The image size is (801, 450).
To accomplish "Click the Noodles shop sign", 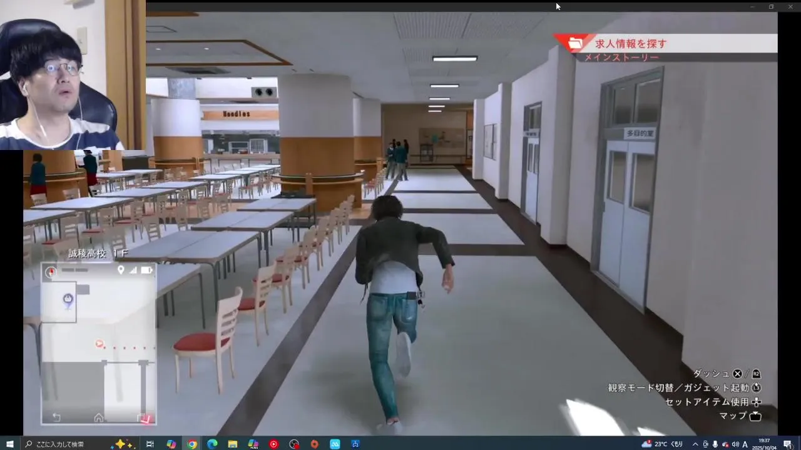I will (x=236, y=114).
